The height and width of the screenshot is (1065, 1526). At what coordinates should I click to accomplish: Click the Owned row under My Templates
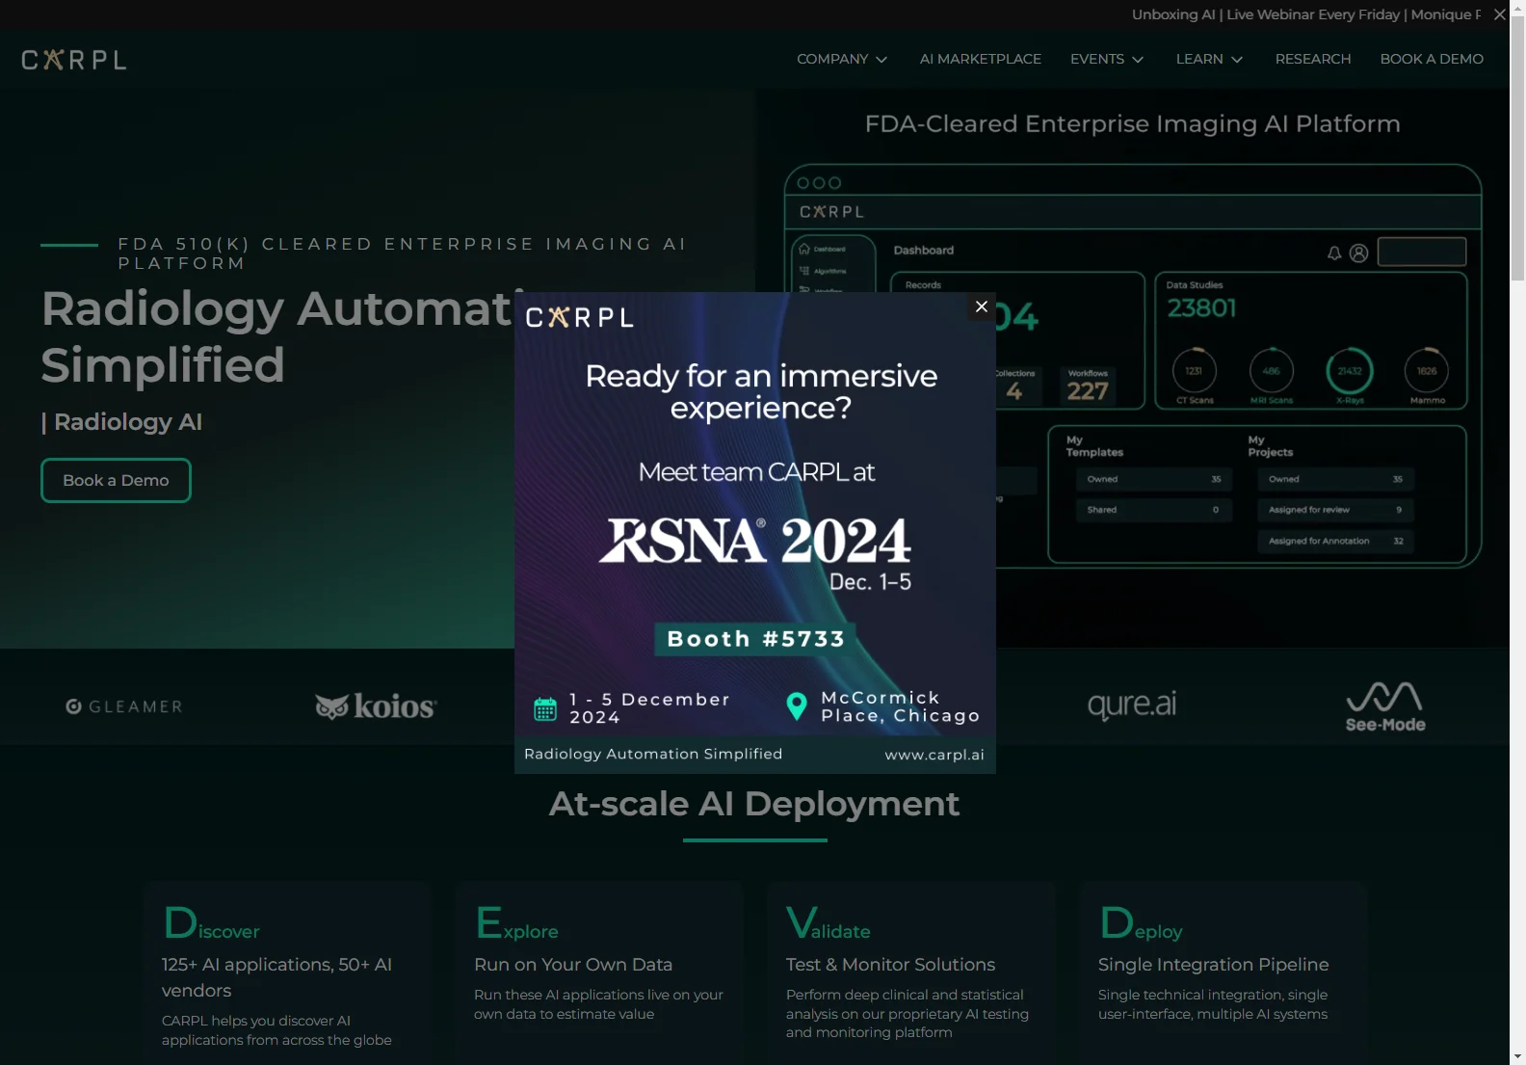pos(1154,479)
